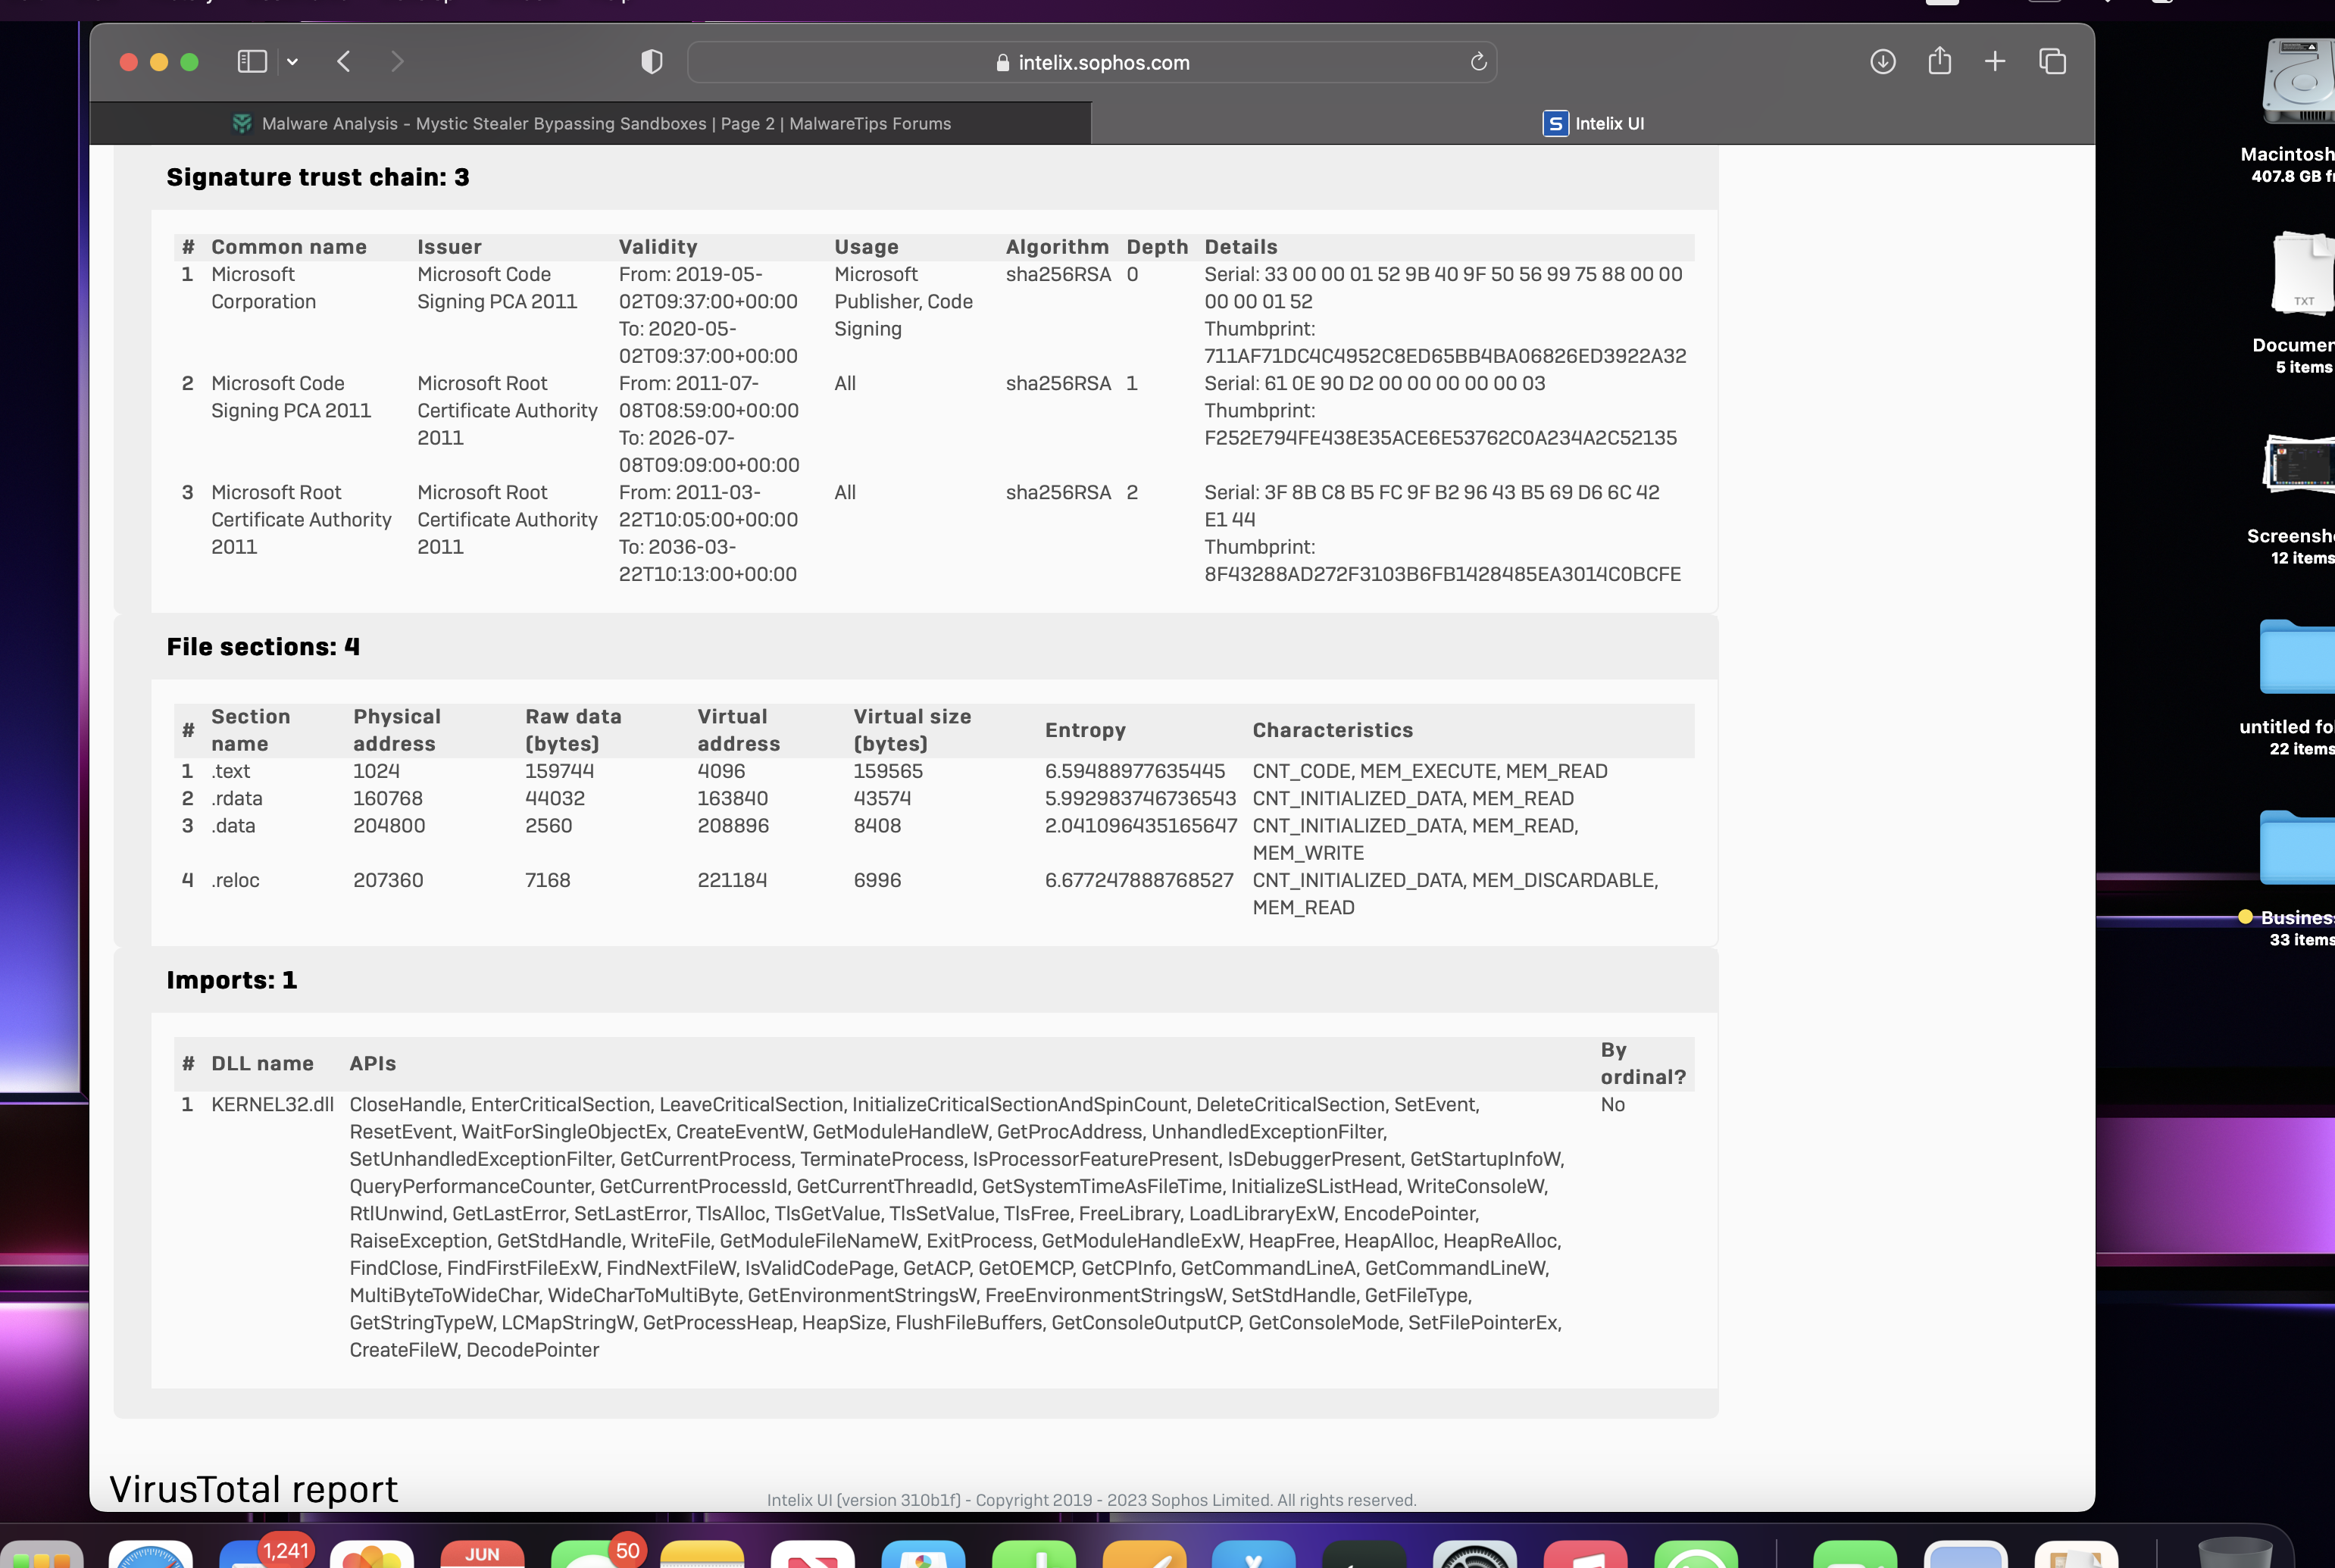The height and width of the screenshot is (1568, 2335).
Task: Show the tab overview
Action: coord(2052,62)
